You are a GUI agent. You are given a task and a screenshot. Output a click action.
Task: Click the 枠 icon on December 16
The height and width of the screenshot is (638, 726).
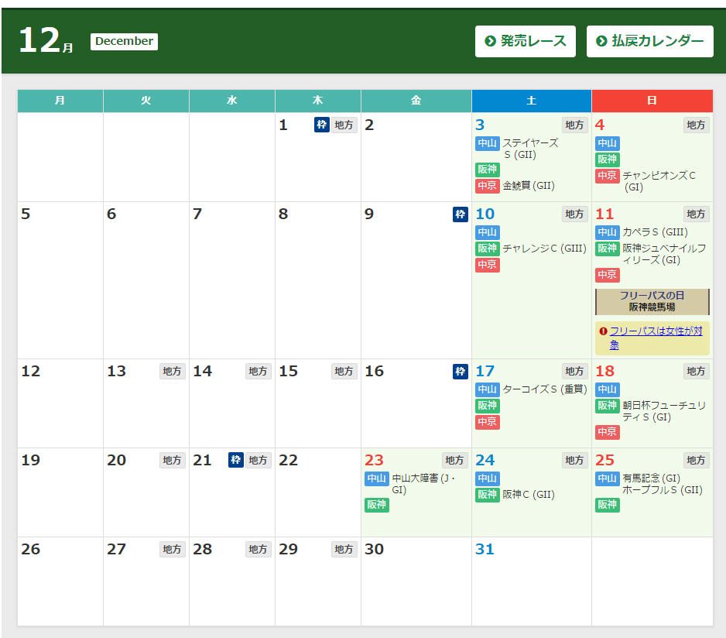[460, 372]
